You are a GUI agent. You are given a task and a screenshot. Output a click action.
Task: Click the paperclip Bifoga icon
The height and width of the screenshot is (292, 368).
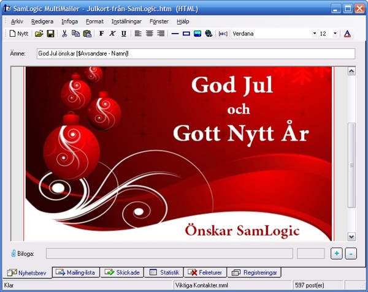(x=13, y=253)
